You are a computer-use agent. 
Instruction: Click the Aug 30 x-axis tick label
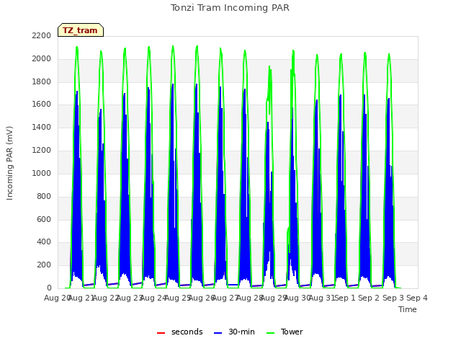pyautogui.click(x=297, y=298)
